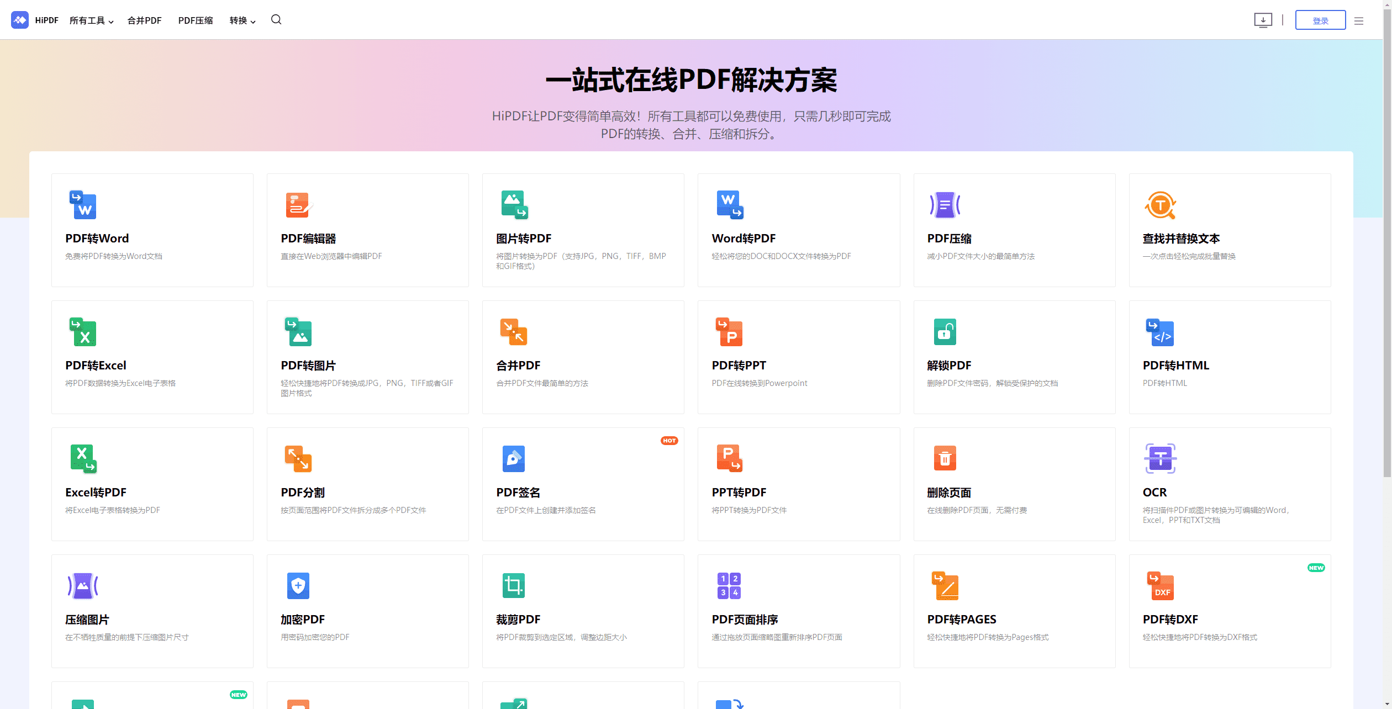Click the PDF转DXF tool icon
The width and height of the screenshot is (1392, 709).
1161,586
